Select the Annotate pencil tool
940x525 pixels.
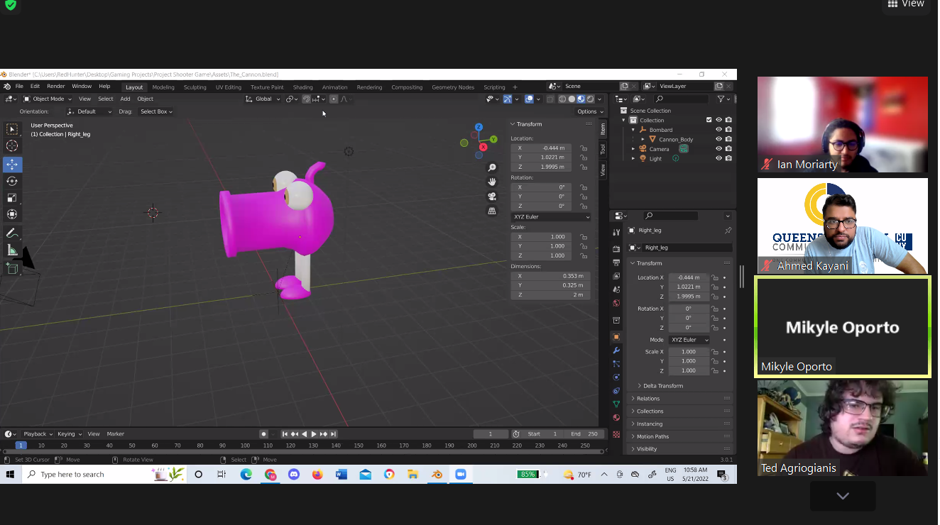pos(12,233)
